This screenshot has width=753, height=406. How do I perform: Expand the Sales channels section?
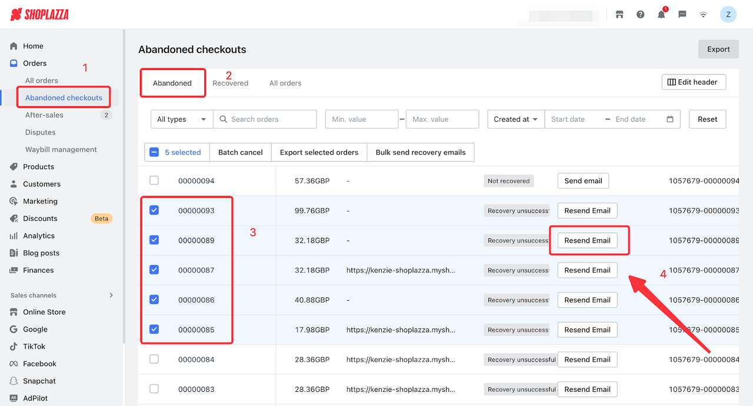click(111, 296)
